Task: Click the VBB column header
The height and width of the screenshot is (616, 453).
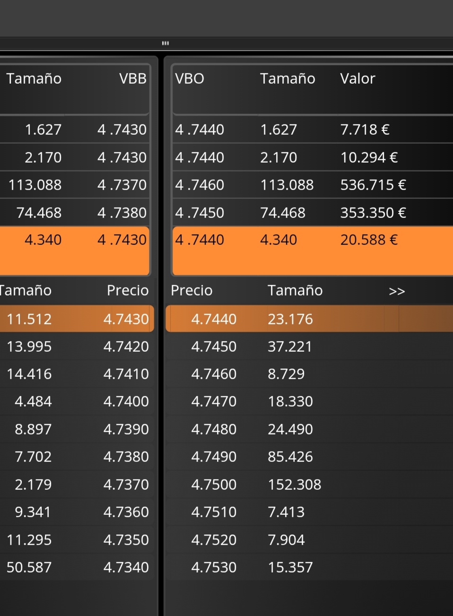Action: 133,78
